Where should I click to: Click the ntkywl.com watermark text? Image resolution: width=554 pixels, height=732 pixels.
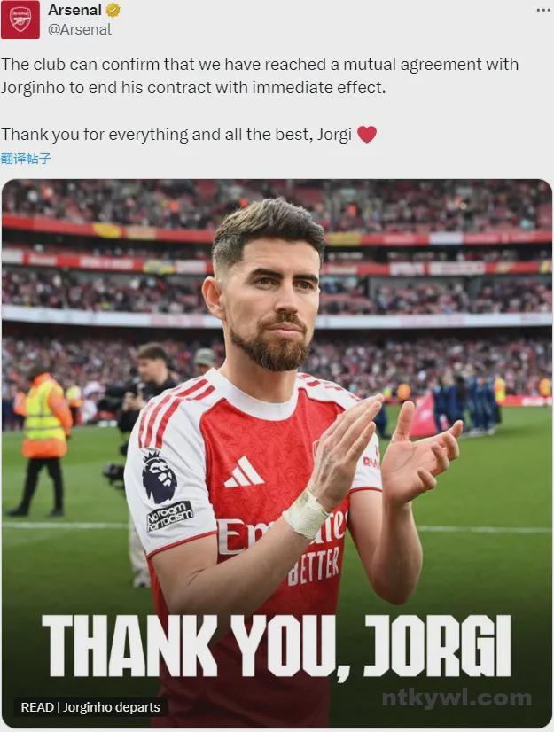[x=456, y=698]
